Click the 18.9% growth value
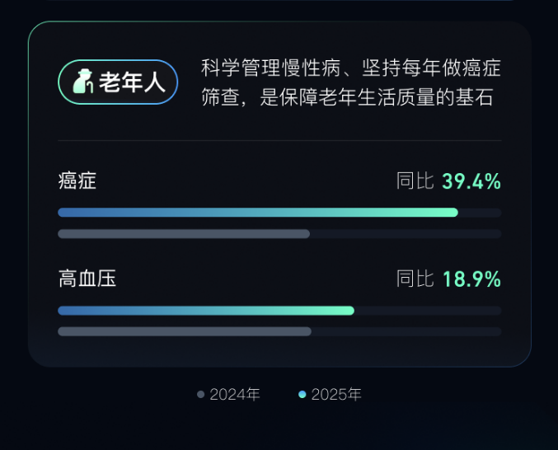 click(471, 279)
